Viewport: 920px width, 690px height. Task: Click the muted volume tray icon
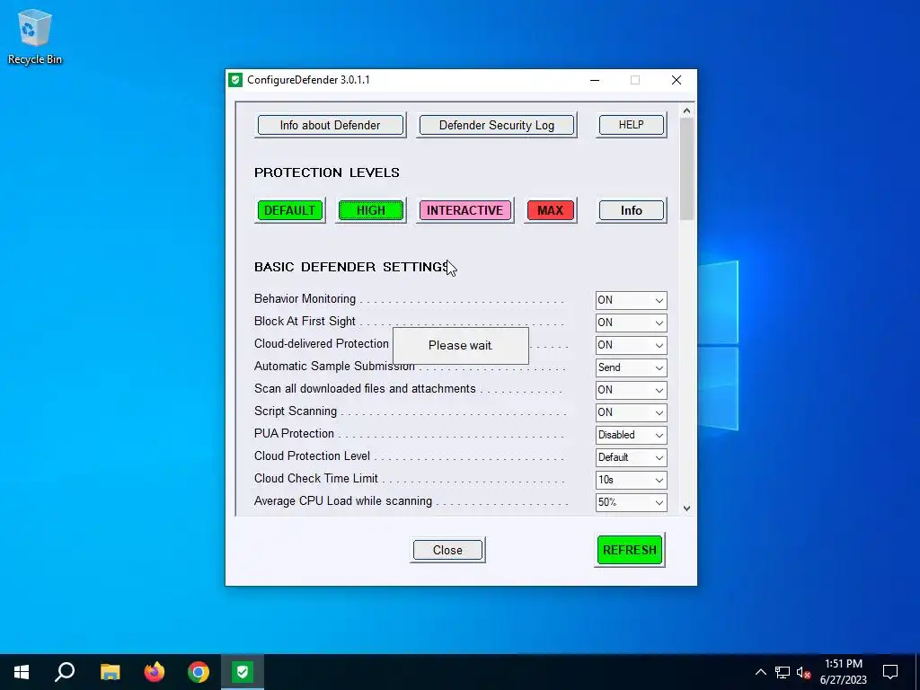tap(804, 672)
